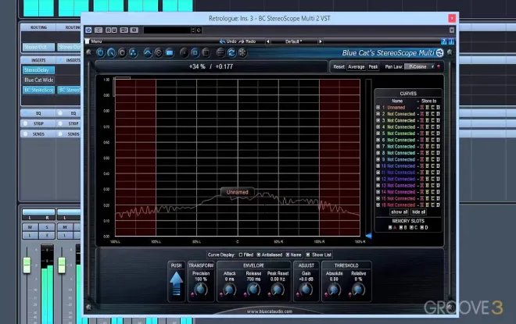Go to next preset with right arrow
This screenshot has width=516, height=324.
click(321, 41)
